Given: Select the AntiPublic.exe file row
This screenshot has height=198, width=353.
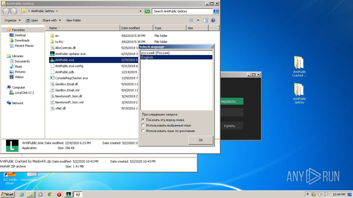Looking at the screenshot, I should point(94,60).
